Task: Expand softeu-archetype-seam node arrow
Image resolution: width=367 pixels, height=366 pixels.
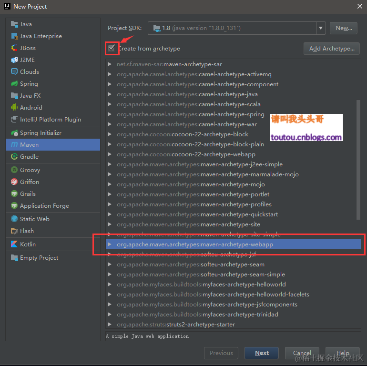Action: pos(109,264)
